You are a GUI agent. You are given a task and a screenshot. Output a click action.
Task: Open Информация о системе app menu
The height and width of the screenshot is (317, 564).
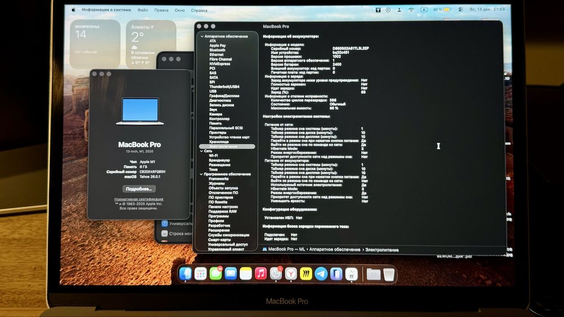coord(106,10)
